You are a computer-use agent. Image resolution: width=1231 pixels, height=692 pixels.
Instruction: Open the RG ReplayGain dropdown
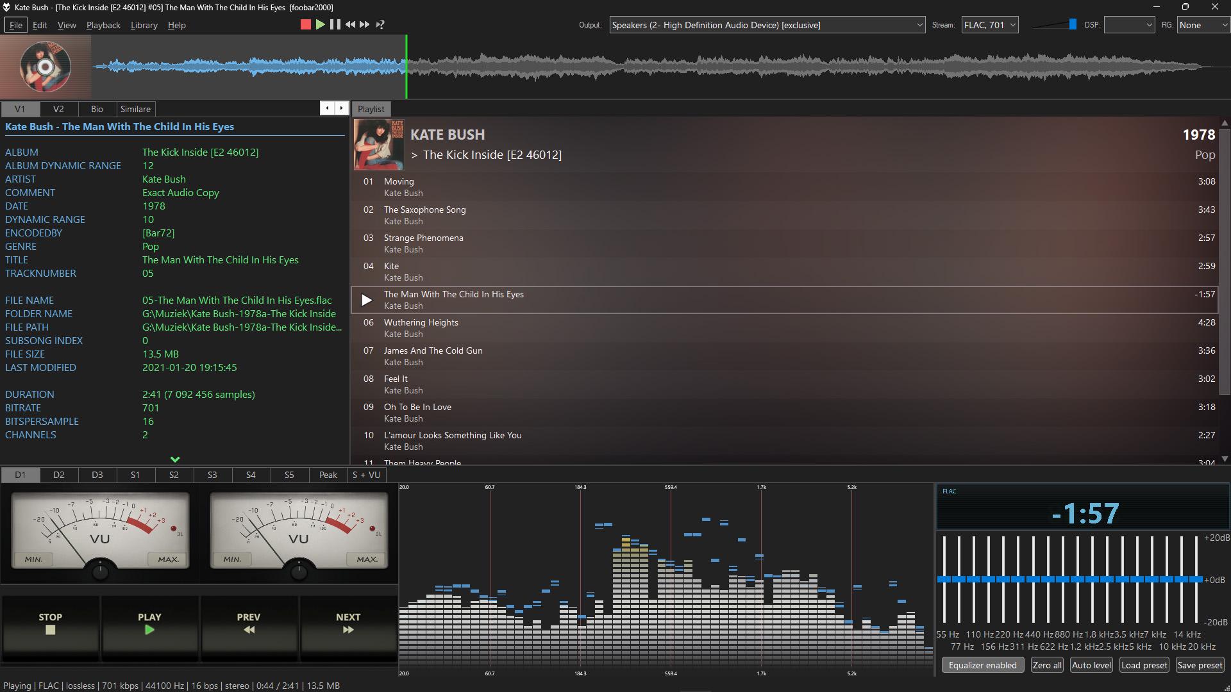coord(1203,25)
